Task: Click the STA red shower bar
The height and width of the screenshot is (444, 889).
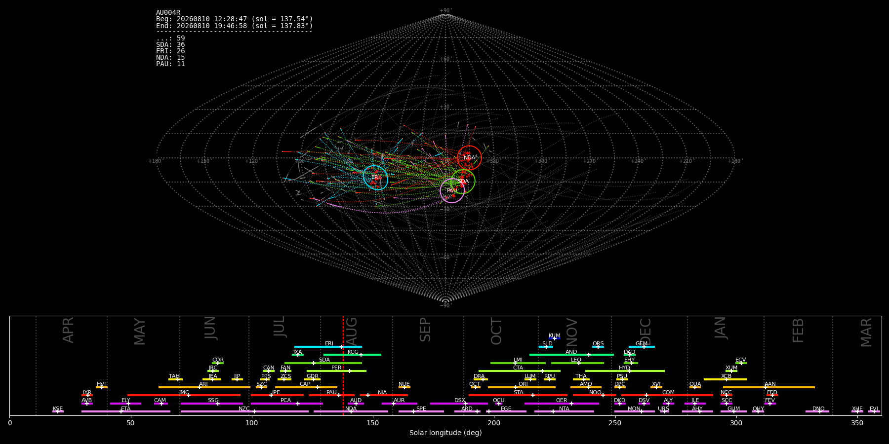Action: pos(518,395)
